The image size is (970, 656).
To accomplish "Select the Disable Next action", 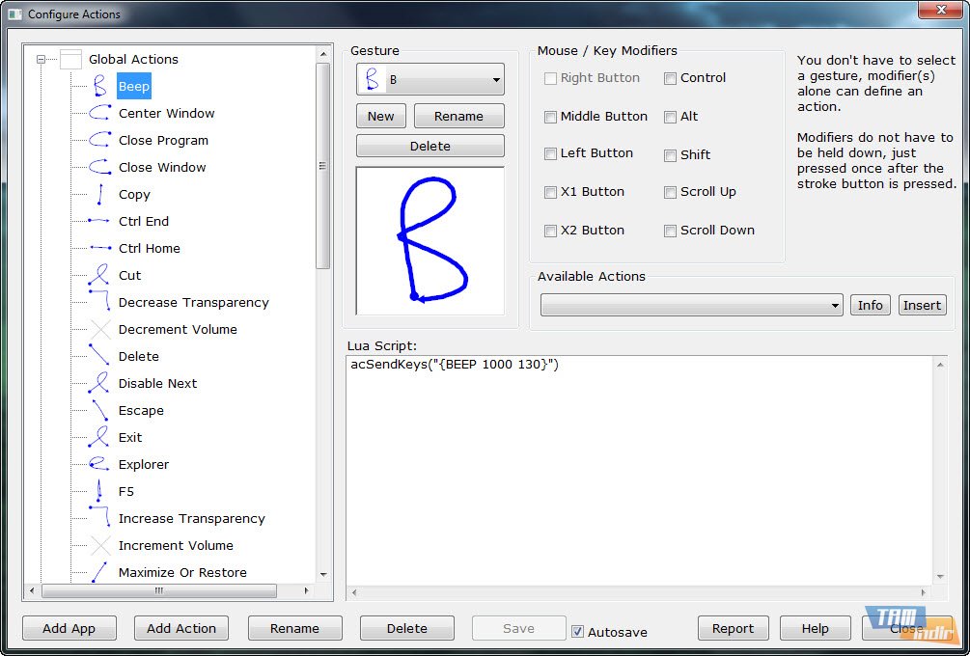I will [157, 383].
